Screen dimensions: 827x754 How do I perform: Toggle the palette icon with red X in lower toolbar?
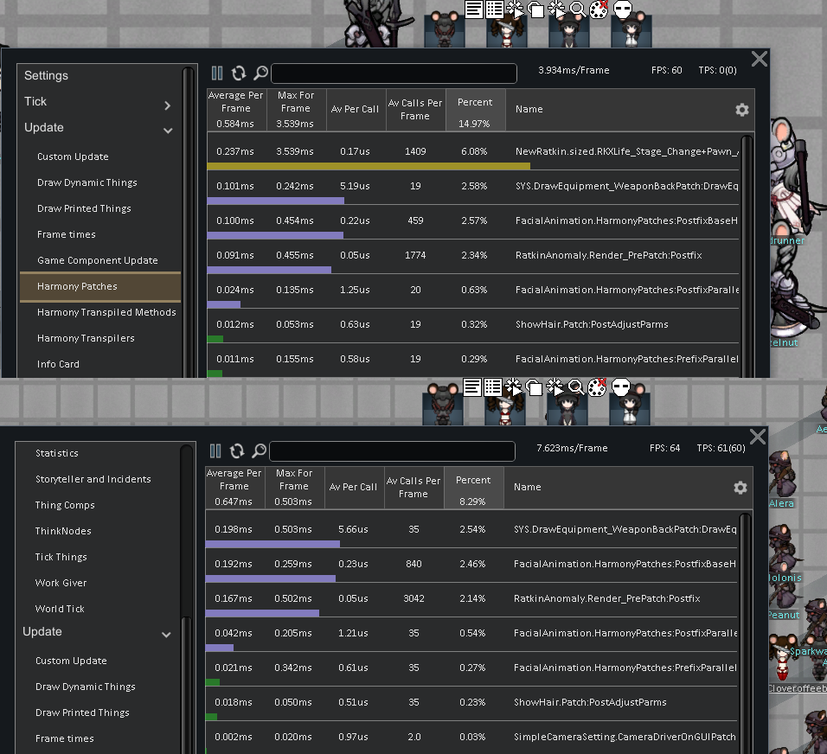[597, 387]
